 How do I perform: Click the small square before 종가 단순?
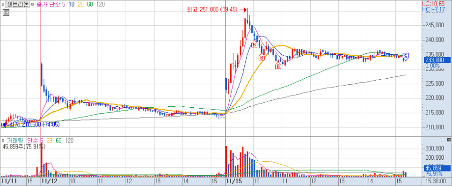[32, 5]
